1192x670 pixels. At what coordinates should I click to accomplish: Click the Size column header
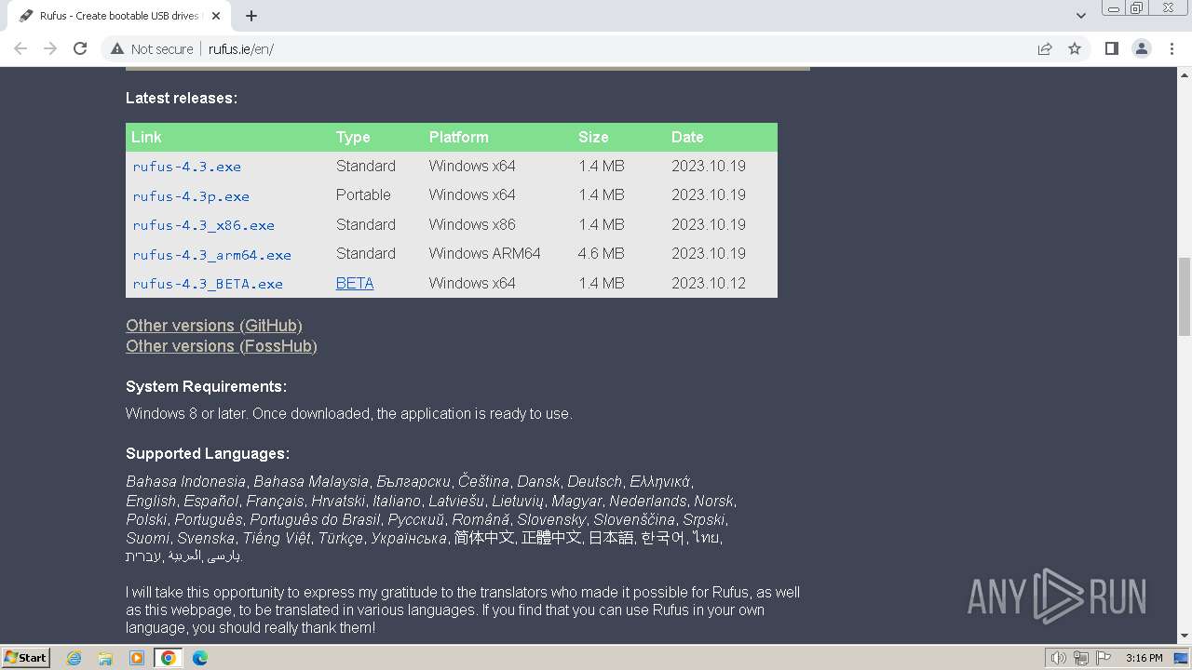pos(593,137)
